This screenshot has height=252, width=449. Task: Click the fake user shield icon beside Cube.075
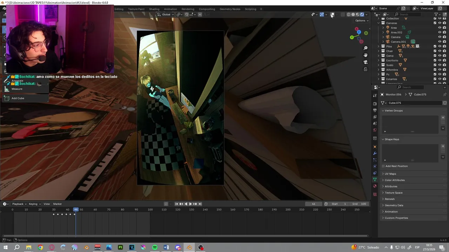coord(445,103)
